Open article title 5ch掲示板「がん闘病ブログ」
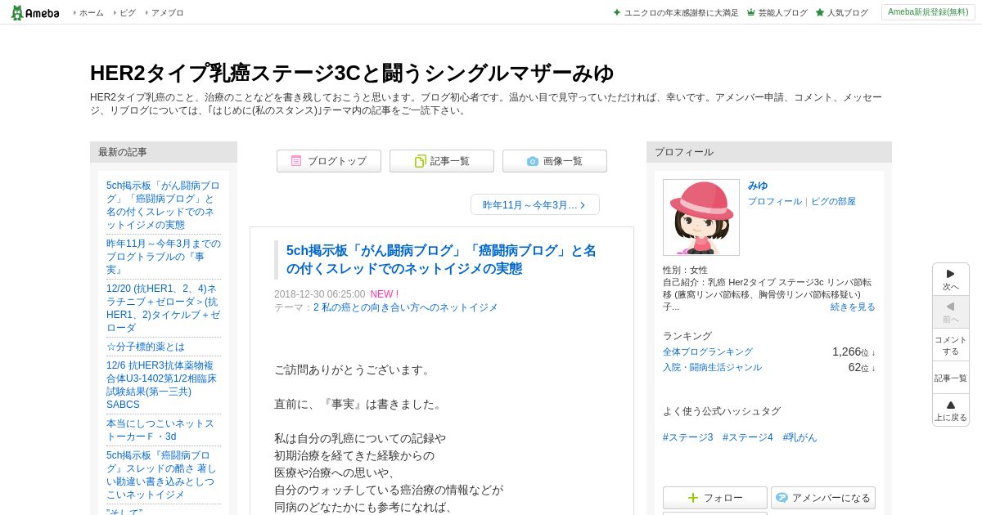982x515 pixels. [441, 260]
